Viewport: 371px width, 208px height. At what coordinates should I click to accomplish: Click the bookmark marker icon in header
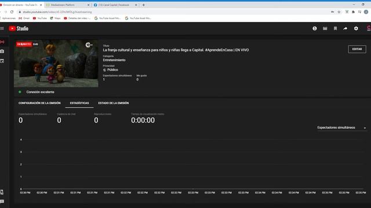pos(335,28)
